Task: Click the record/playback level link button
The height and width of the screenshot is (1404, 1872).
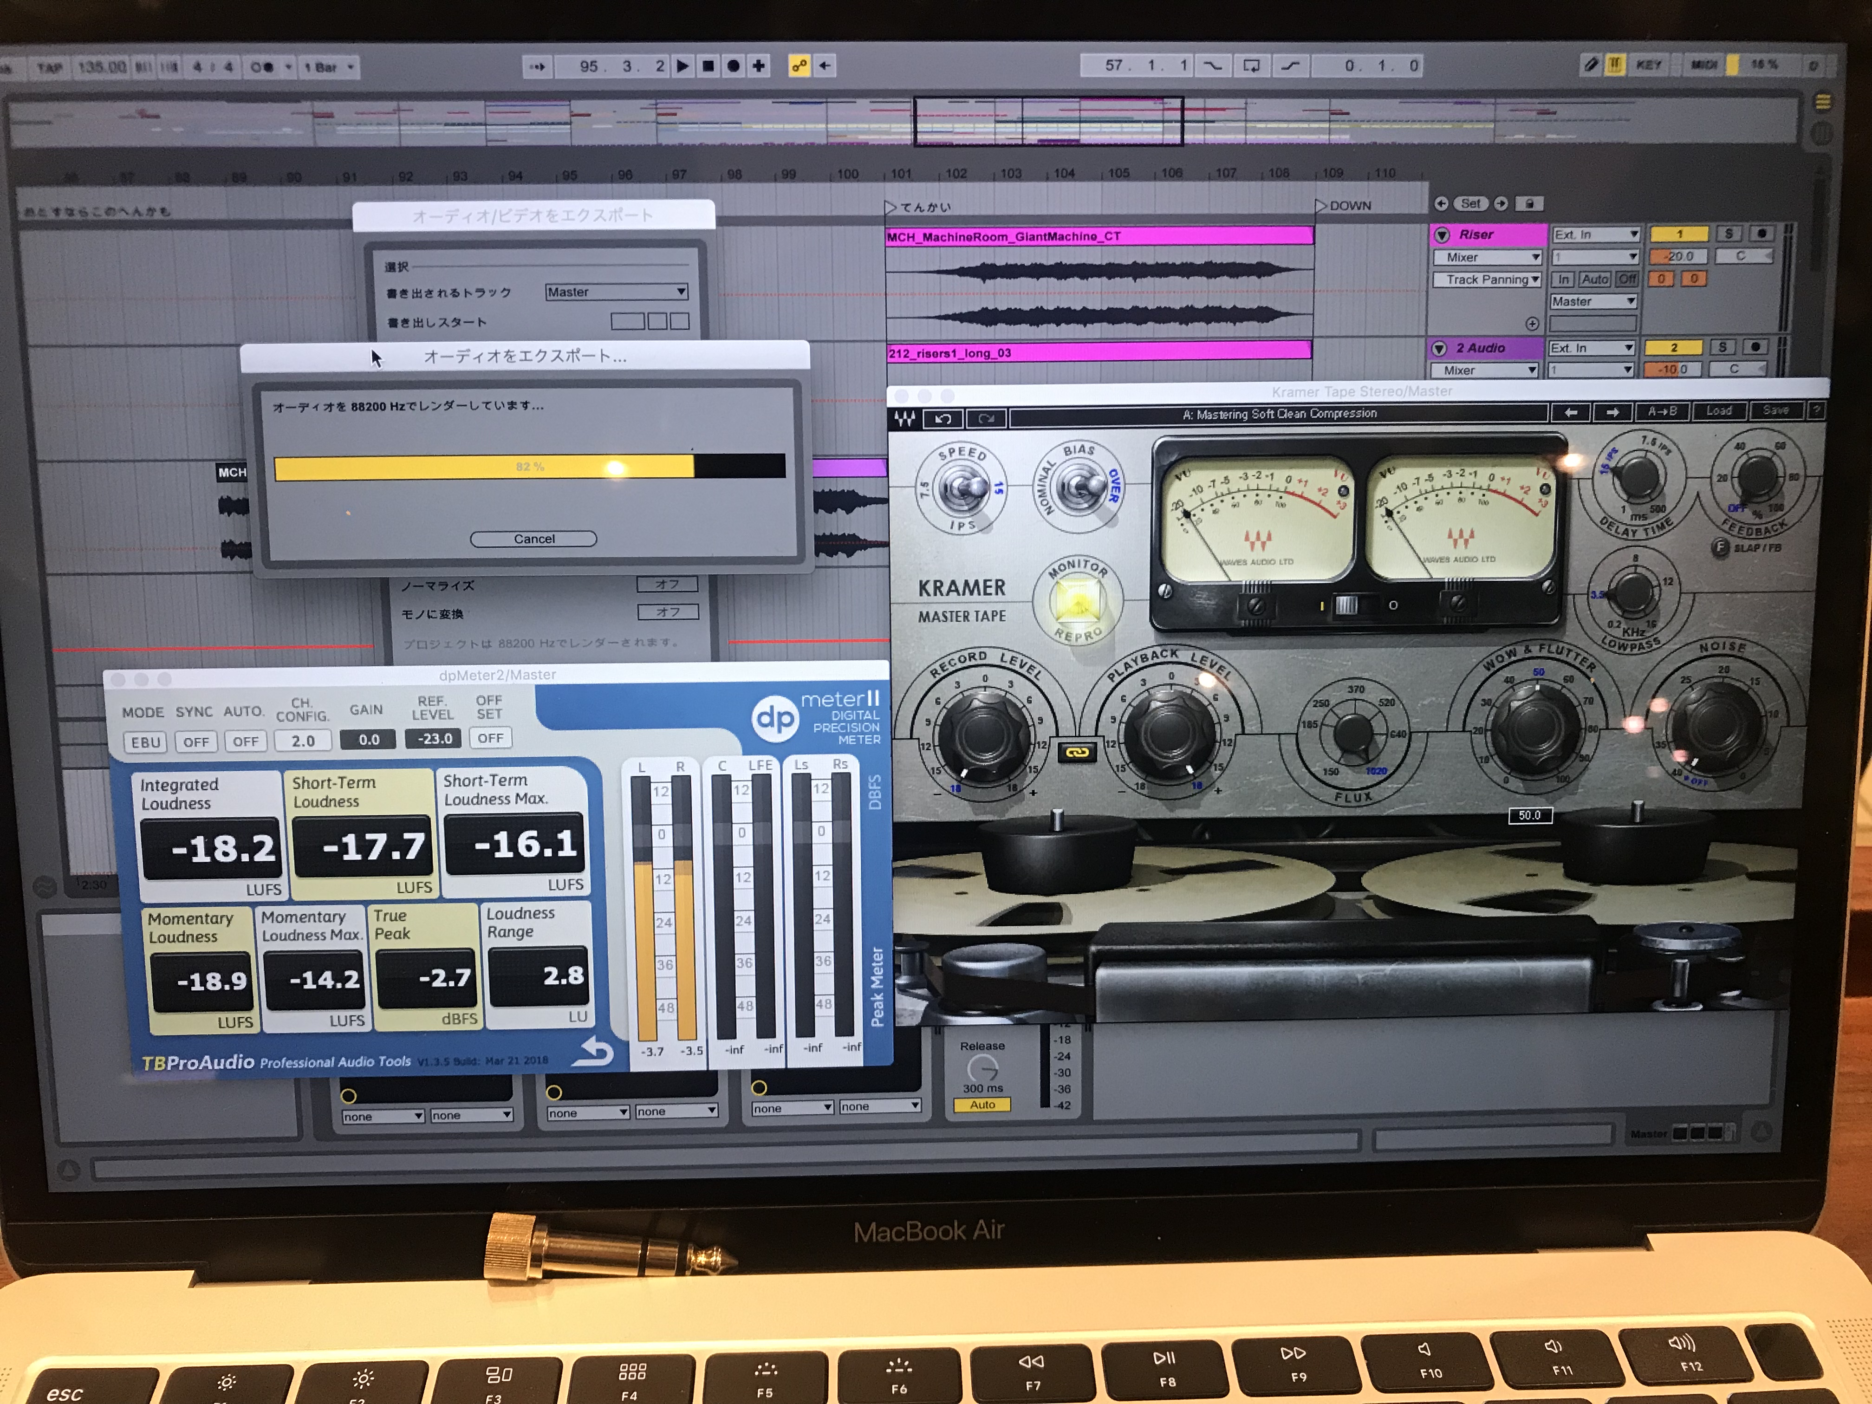Action: 1077,752
